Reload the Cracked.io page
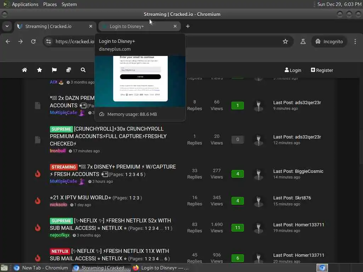The height and width of the screenshot is (272, 363). pos(33,41)
